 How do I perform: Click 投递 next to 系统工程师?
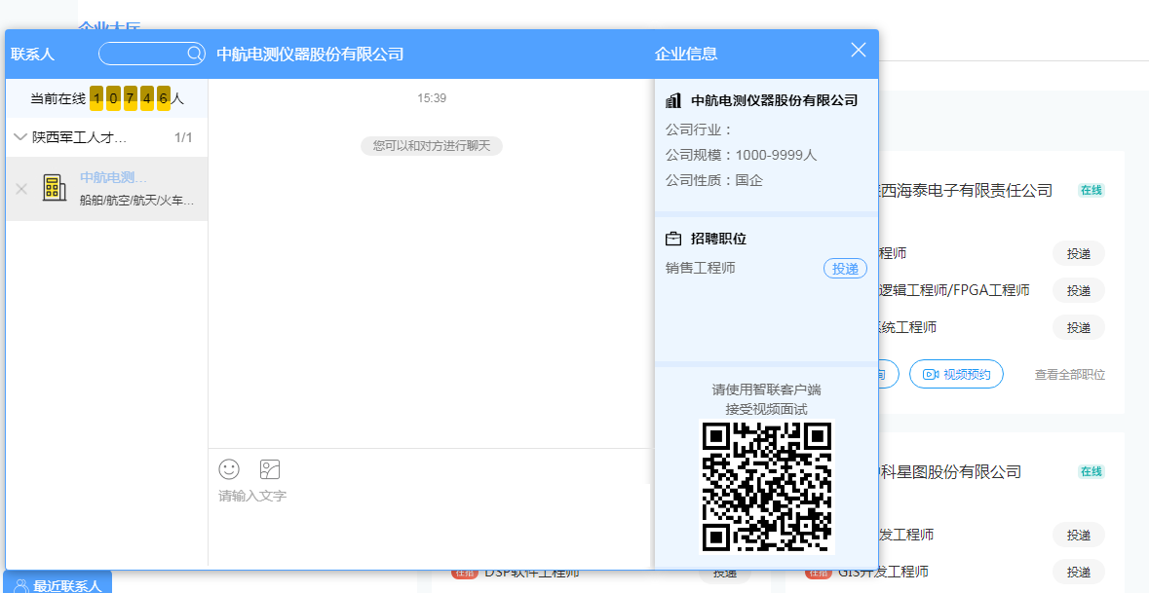(x=1078, y=327)
